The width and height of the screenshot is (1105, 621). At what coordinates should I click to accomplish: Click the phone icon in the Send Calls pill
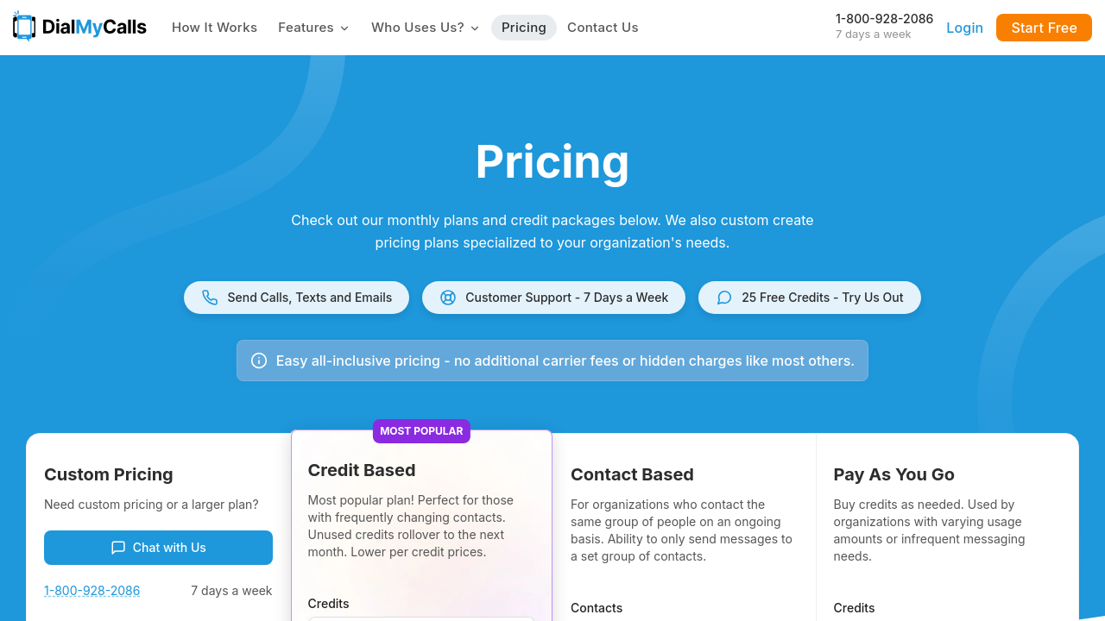pos(210,298)
